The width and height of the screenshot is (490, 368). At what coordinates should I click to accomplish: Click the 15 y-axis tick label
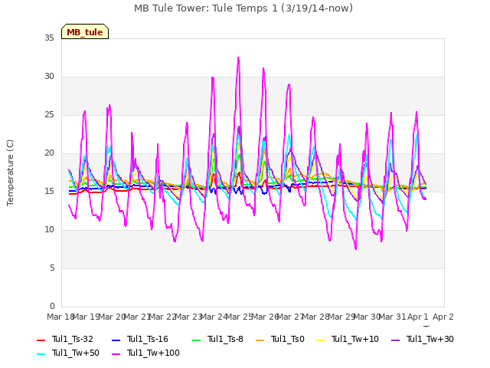point(49,191)
